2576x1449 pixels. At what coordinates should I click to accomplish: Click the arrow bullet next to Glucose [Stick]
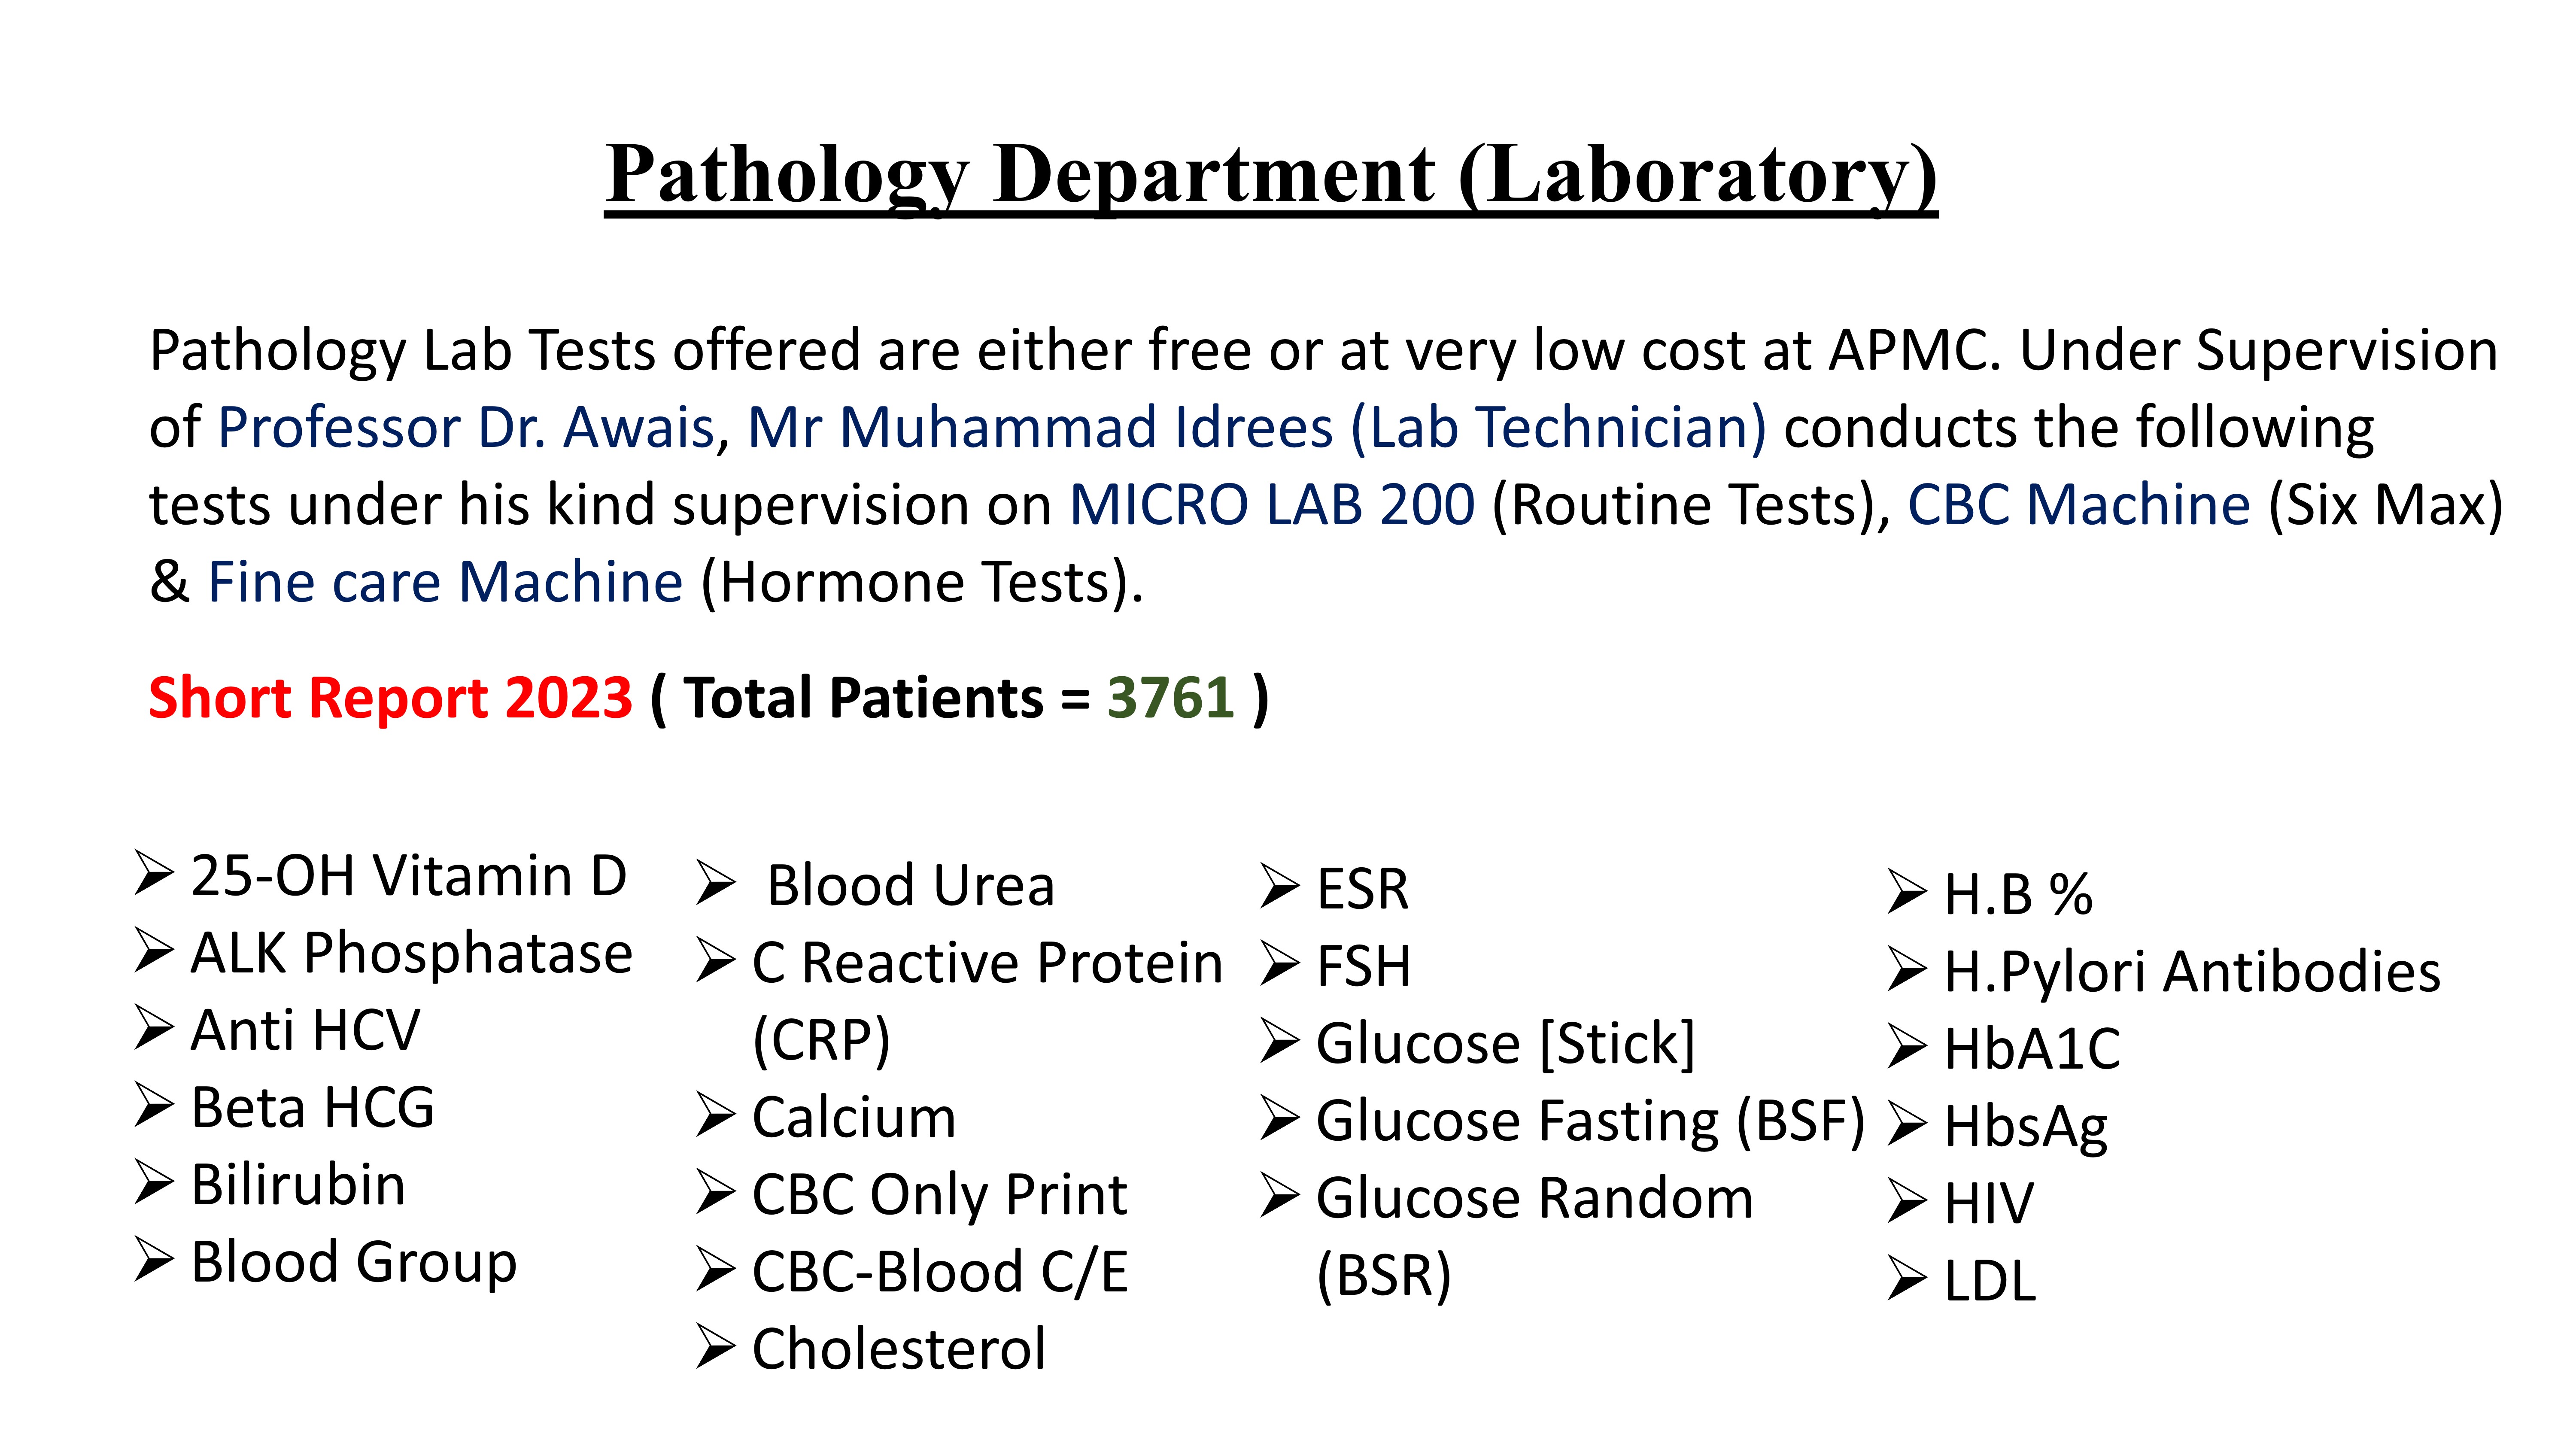click(1279, 1041)
